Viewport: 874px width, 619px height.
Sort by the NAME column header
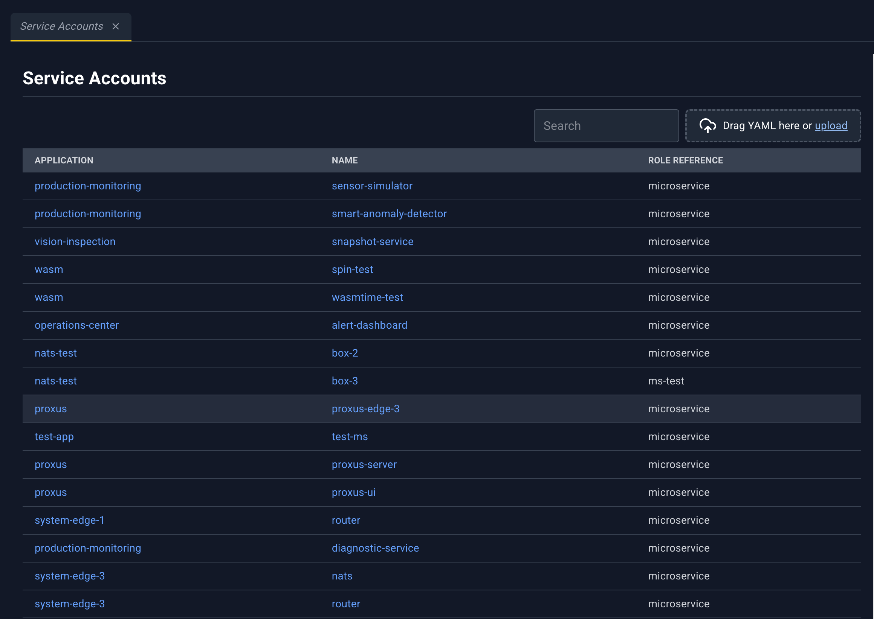(345, 160)
